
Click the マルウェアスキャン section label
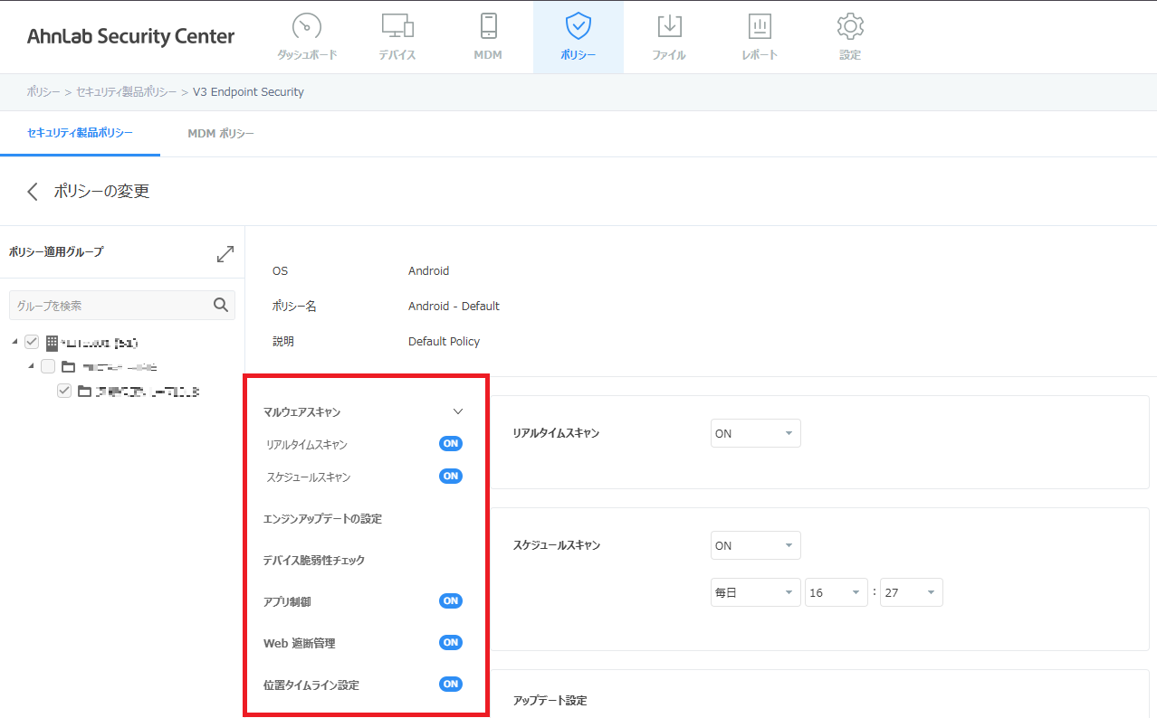302,412
